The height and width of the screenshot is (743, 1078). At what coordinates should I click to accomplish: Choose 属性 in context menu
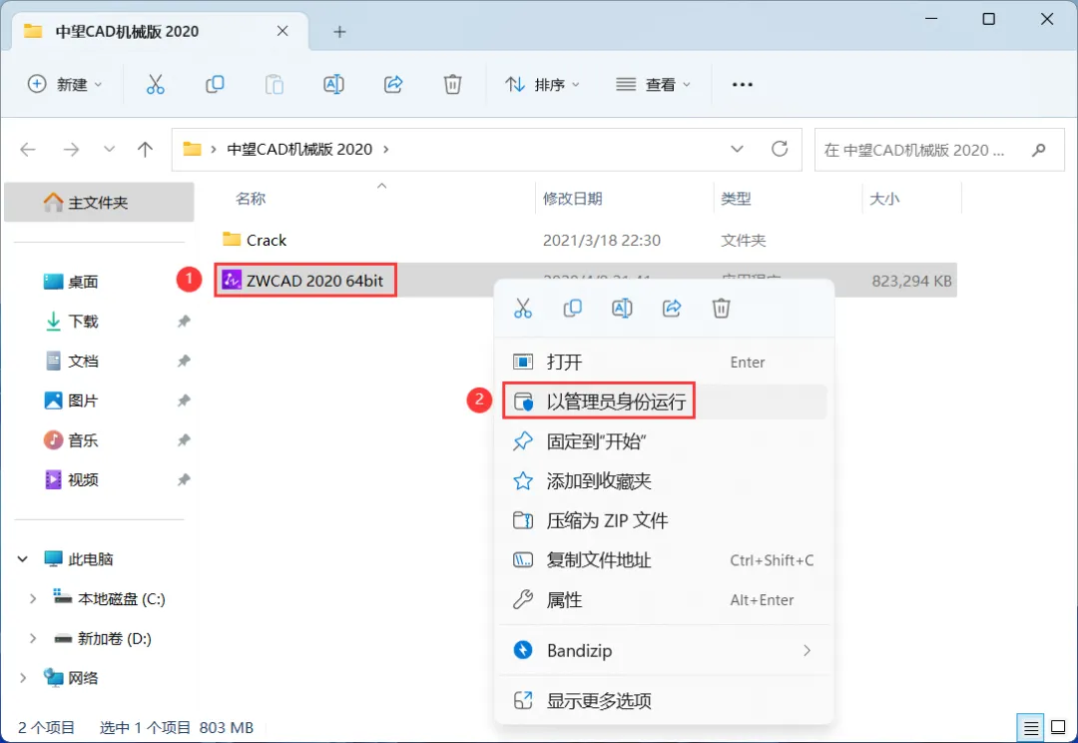point(664,600)
